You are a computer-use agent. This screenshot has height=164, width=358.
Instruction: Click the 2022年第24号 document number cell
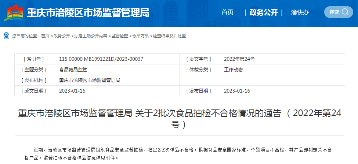(239, 59)
